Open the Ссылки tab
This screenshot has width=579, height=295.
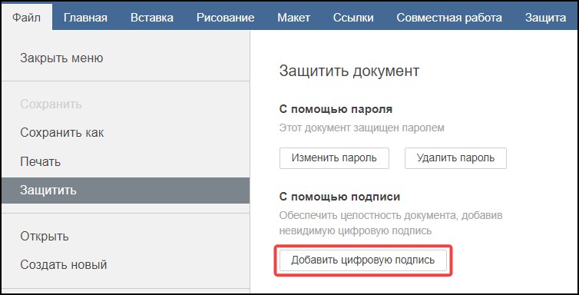pyautogui.click(x=353, y=18)
